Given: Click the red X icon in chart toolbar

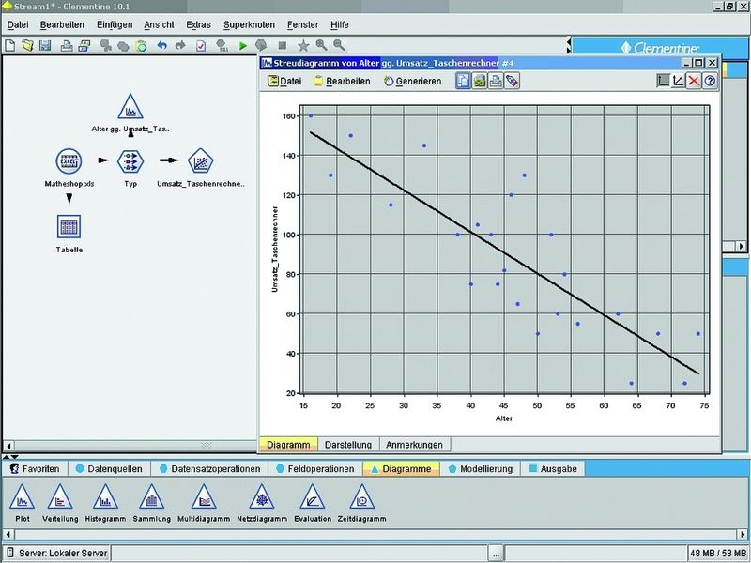Looking at the screenshot, I should pos(694,81).
